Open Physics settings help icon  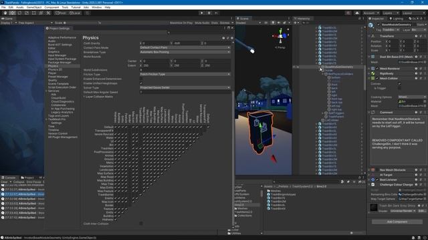click(223, 38)
